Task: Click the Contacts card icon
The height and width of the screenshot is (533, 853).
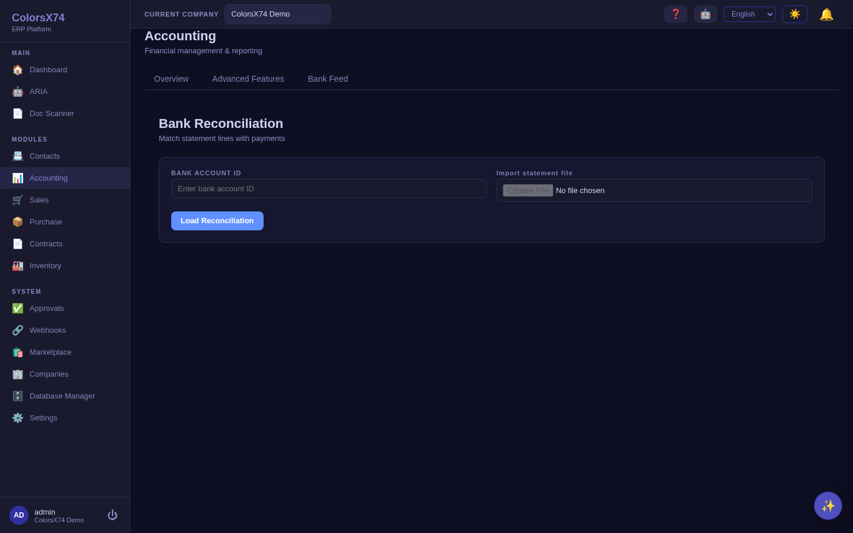Action: coord(18,156)
